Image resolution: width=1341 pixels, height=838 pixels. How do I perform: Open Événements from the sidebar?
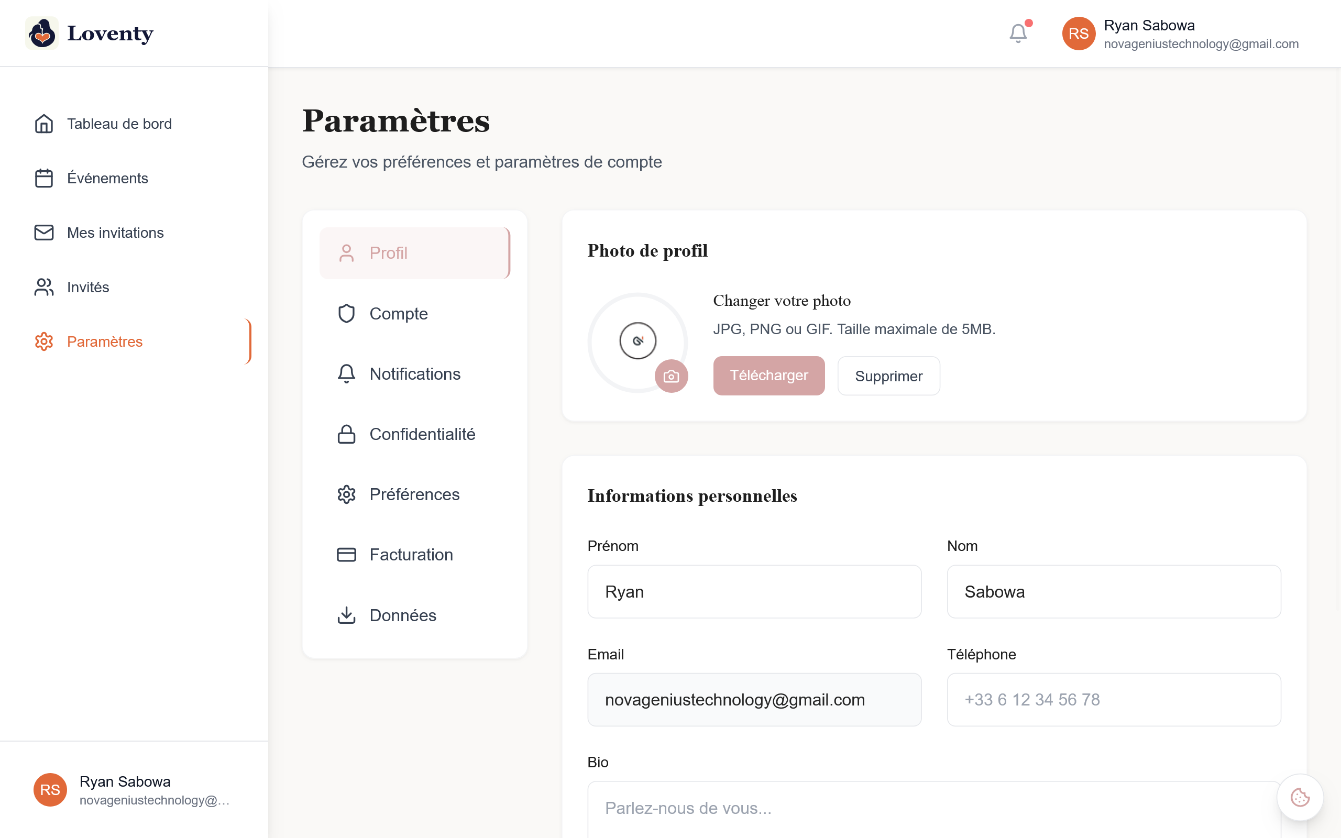(107, 179)
